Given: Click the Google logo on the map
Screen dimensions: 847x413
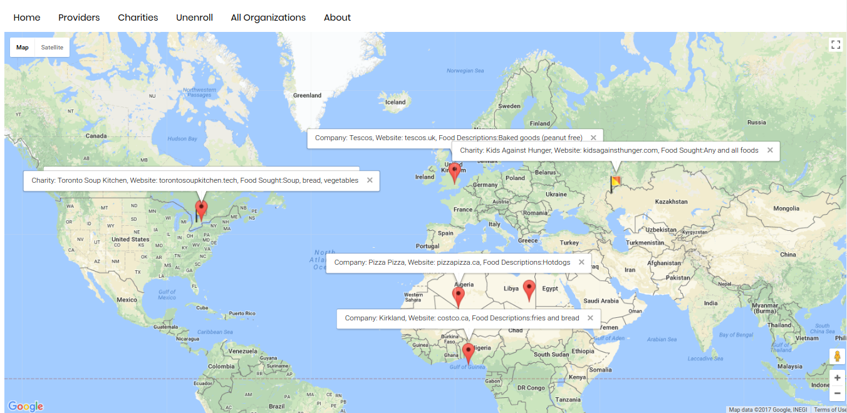Looking at the screenshot, I should (26, 406).
